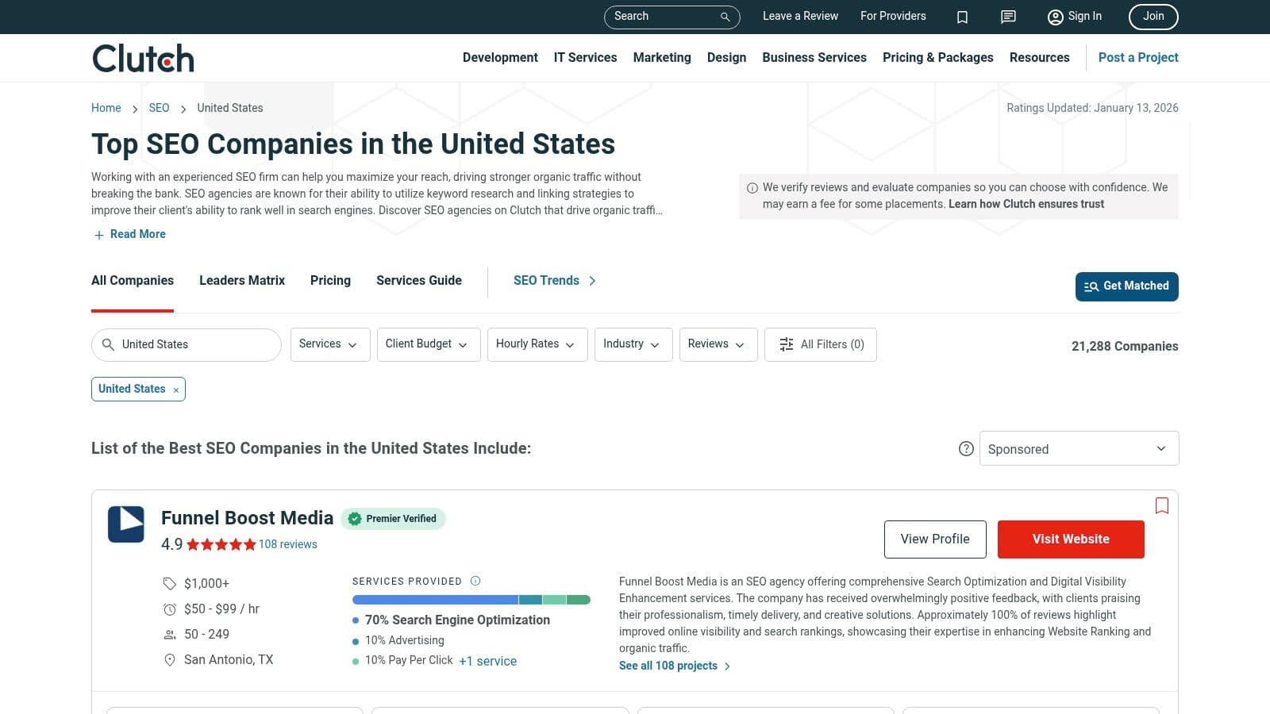Expand the Services filter dropdown
Image resolution: width=1270 pixels, height=714 pixels.
[x=329, y=344]
